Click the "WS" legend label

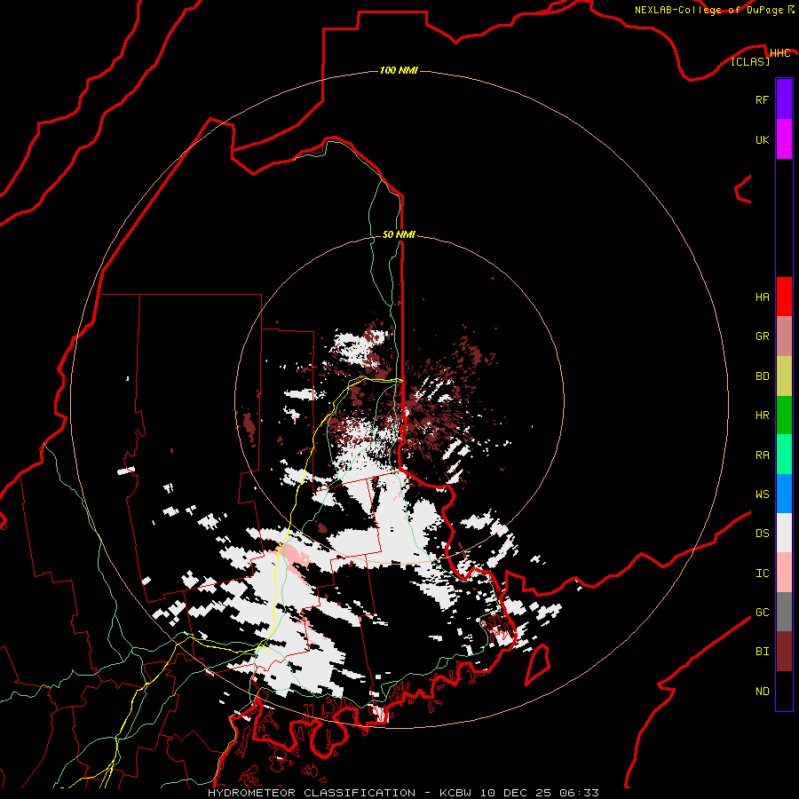[762, 494]
